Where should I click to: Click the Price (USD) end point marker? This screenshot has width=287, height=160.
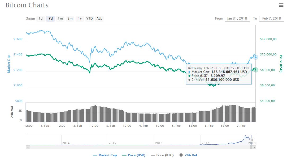[x=256, y=70]
